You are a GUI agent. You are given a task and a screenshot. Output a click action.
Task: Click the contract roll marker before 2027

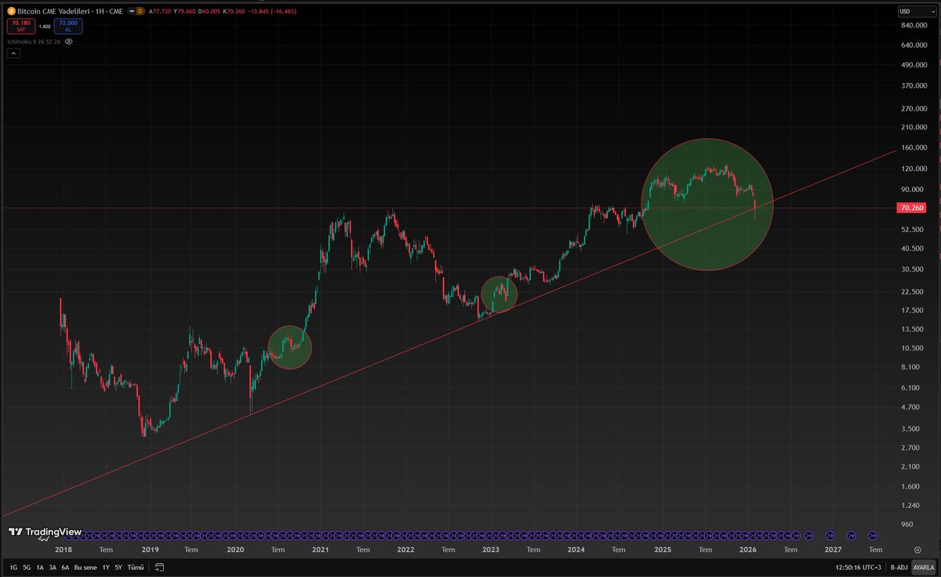[830, 535]
